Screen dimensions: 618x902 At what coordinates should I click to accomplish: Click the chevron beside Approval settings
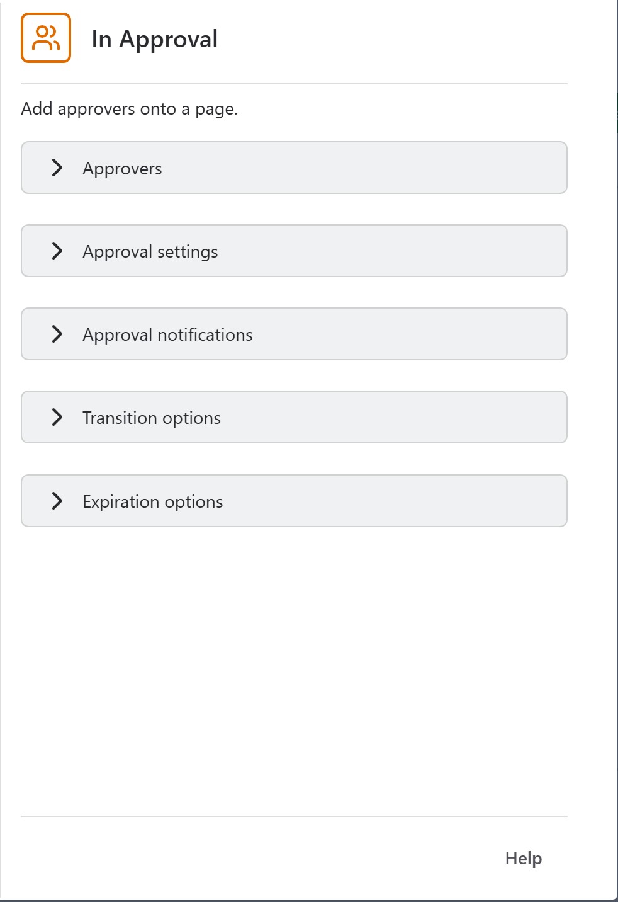click(x=59, y=251)
